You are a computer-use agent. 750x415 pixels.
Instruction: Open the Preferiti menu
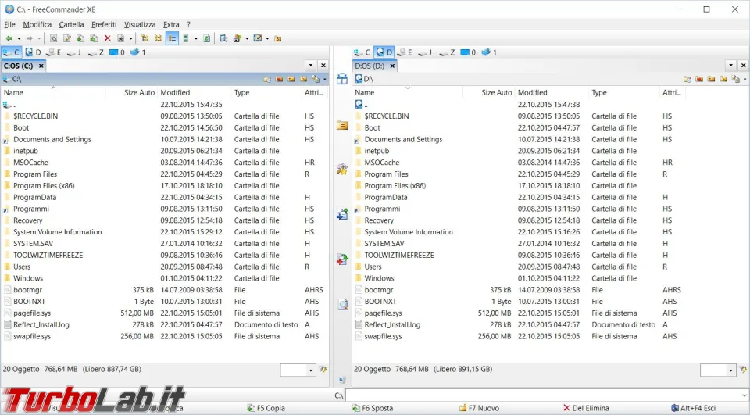(103, 24)
